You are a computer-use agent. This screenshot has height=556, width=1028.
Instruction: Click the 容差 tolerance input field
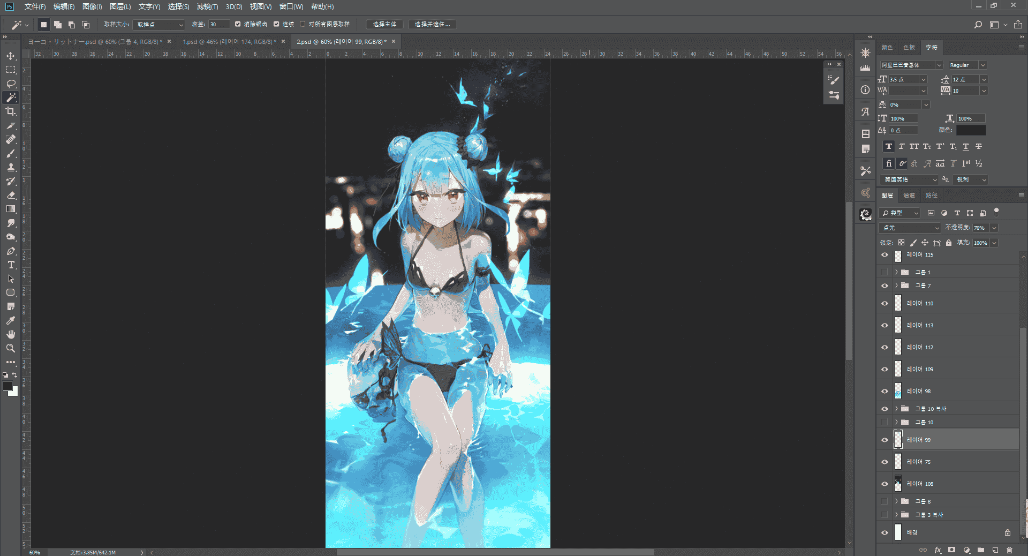[218, 24]
